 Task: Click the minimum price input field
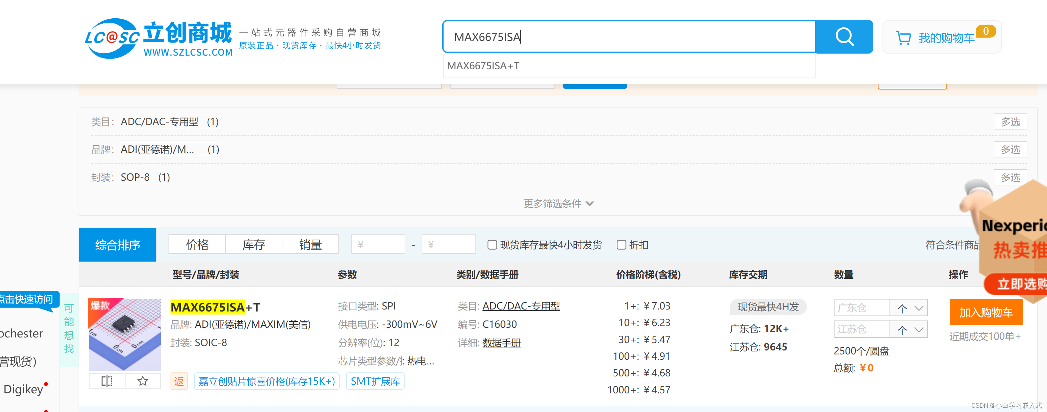click(x=378, y=245)
